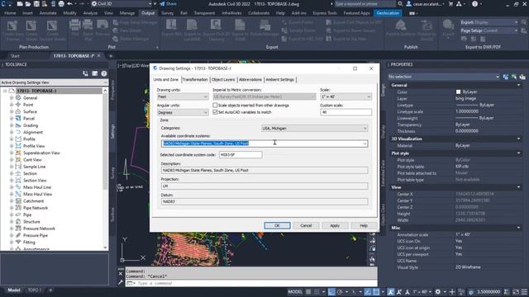This screenshot has height=297, width=529.
Task: Click Publish Surfaces ribbon icon
Action: click(x=401, y=26)
